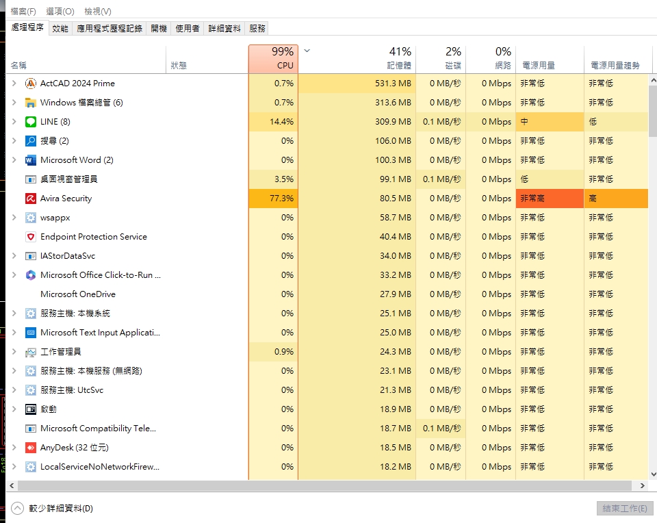657x523 pixels.
Task: Click the Microsoft Word icon
Action: tap(31, 160)
